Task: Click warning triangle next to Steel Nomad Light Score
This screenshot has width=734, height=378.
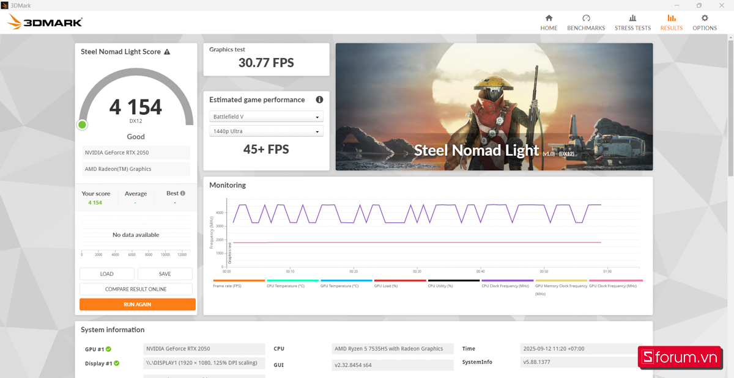Action: pyautogui.click(x=167, y=52)
